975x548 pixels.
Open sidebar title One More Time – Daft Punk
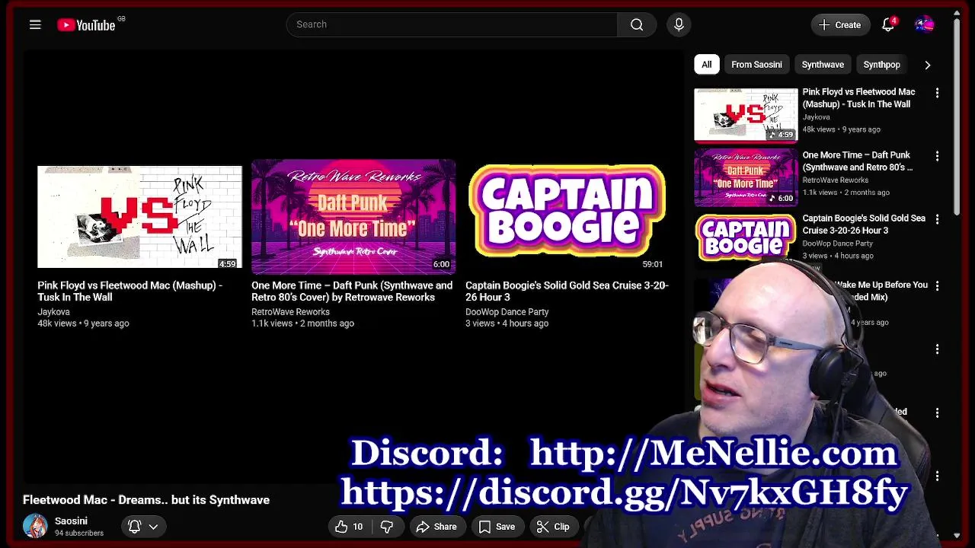tap(857, 161)
